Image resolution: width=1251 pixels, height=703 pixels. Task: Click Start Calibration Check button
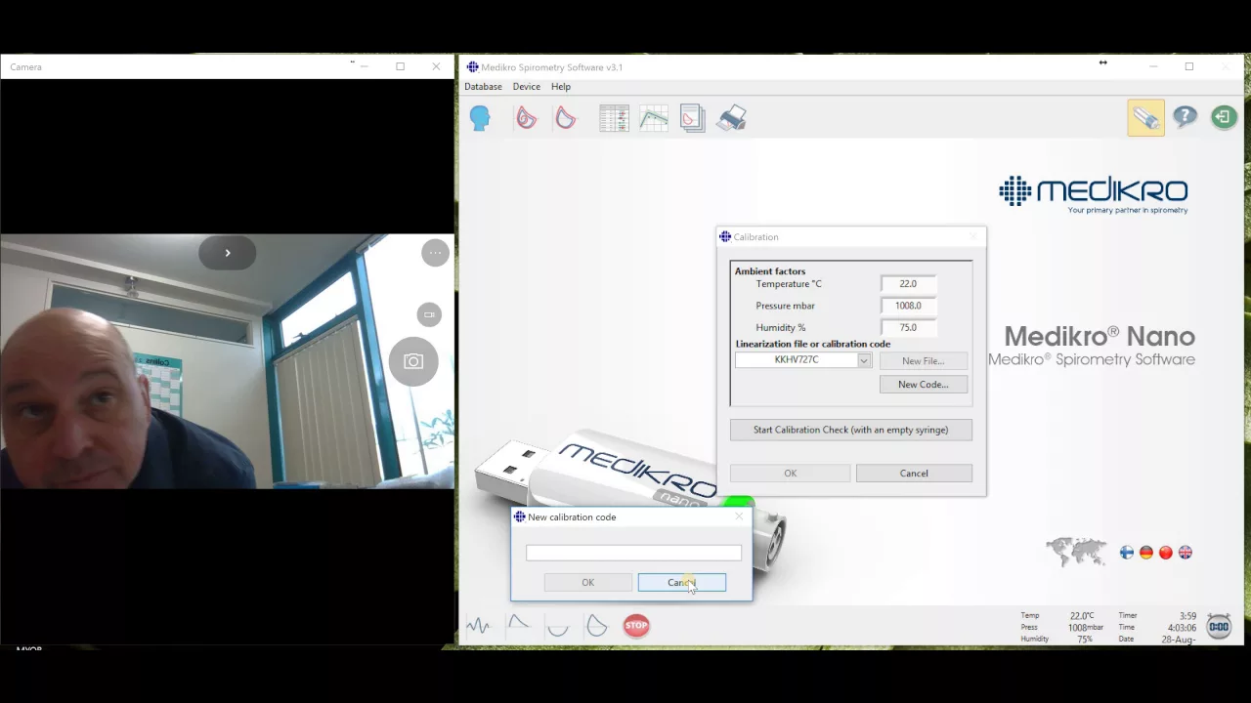tap(850, 430)
